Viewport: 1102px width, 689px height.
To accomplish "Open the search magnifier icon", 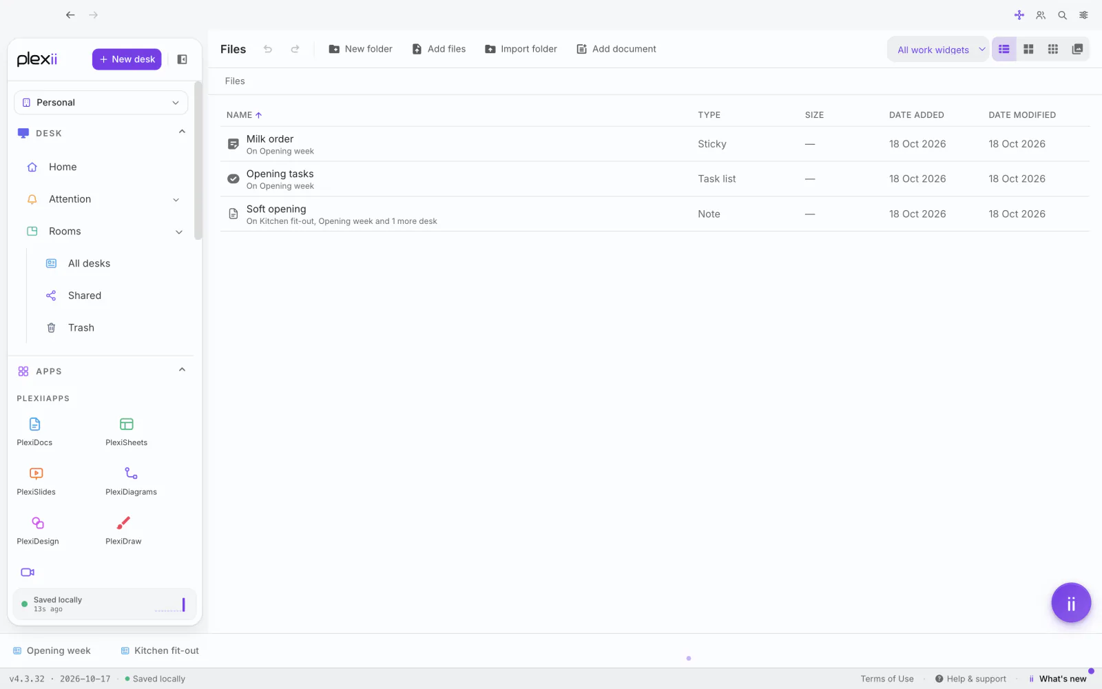I will click(1063, 15).
